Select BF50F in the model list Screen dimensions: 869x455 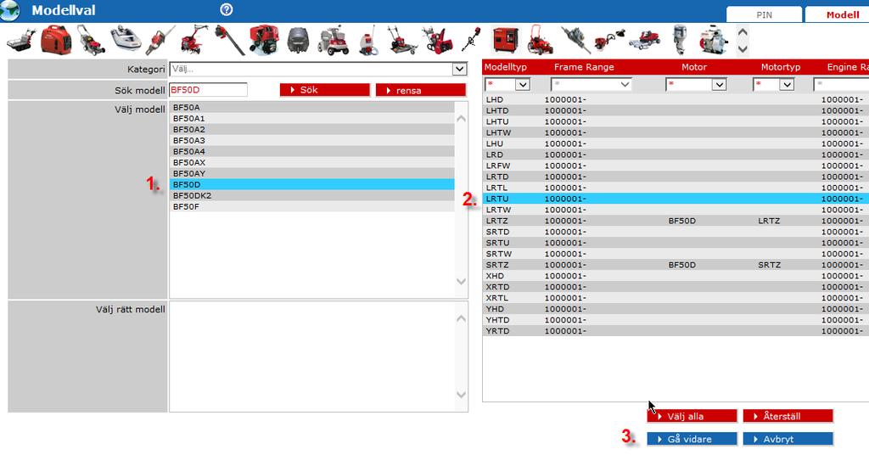point(312,207)
